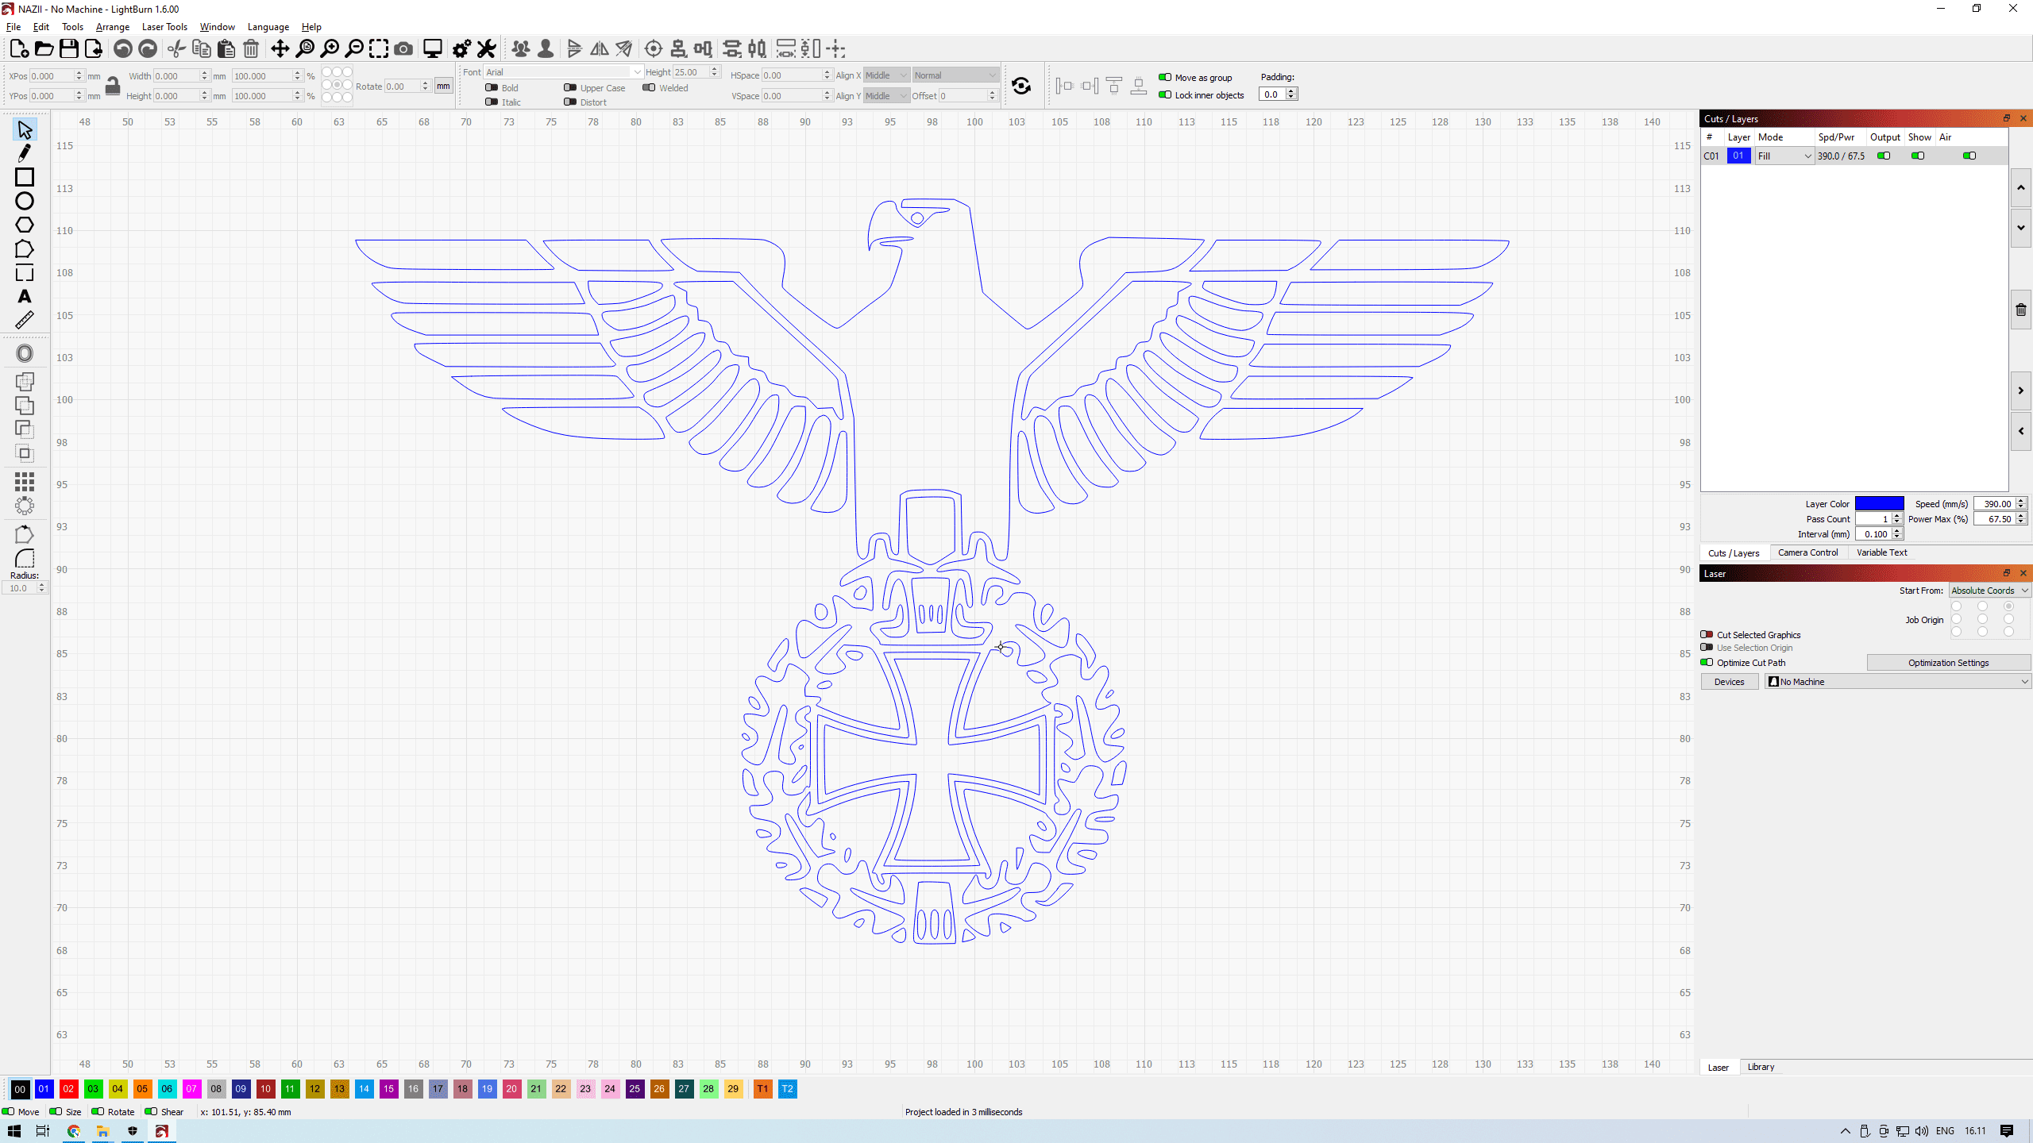Click the blue Layer Color swatch

1880,504
